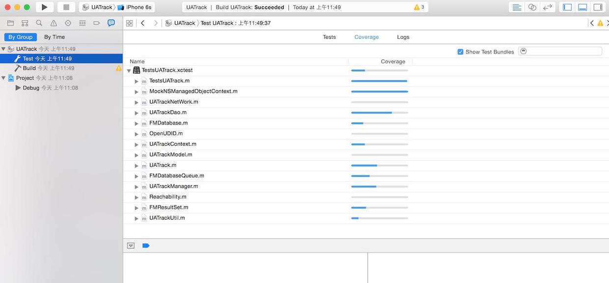The image size is (609, 283).
Task: Click the blue breakpoint toggle icon
Action: click(146, 246)
